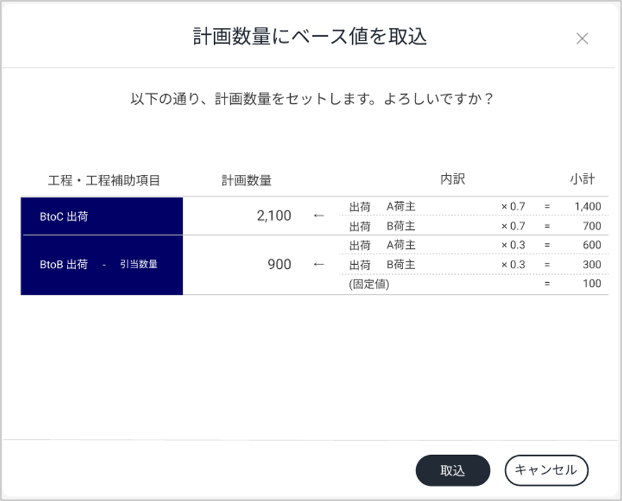Click the (固定値) fixed value row

point(473,284)
